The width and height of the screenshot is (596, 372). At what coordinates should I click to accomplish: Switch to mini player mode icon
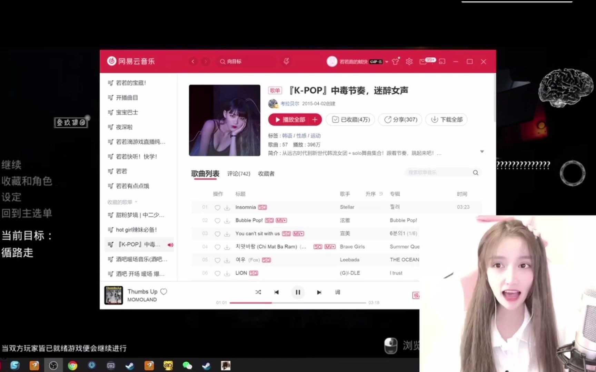(442, 61)
